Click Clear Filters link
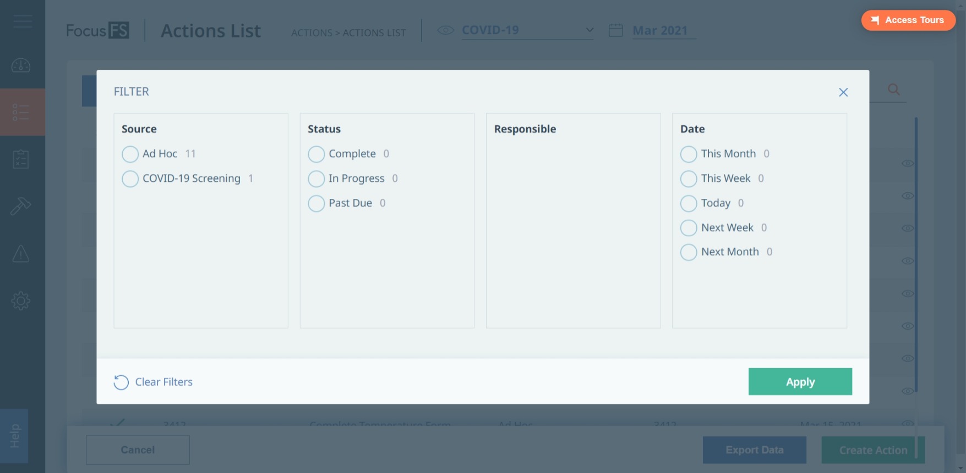The width and height of the screenshot is (966, 473). point(153,382)
